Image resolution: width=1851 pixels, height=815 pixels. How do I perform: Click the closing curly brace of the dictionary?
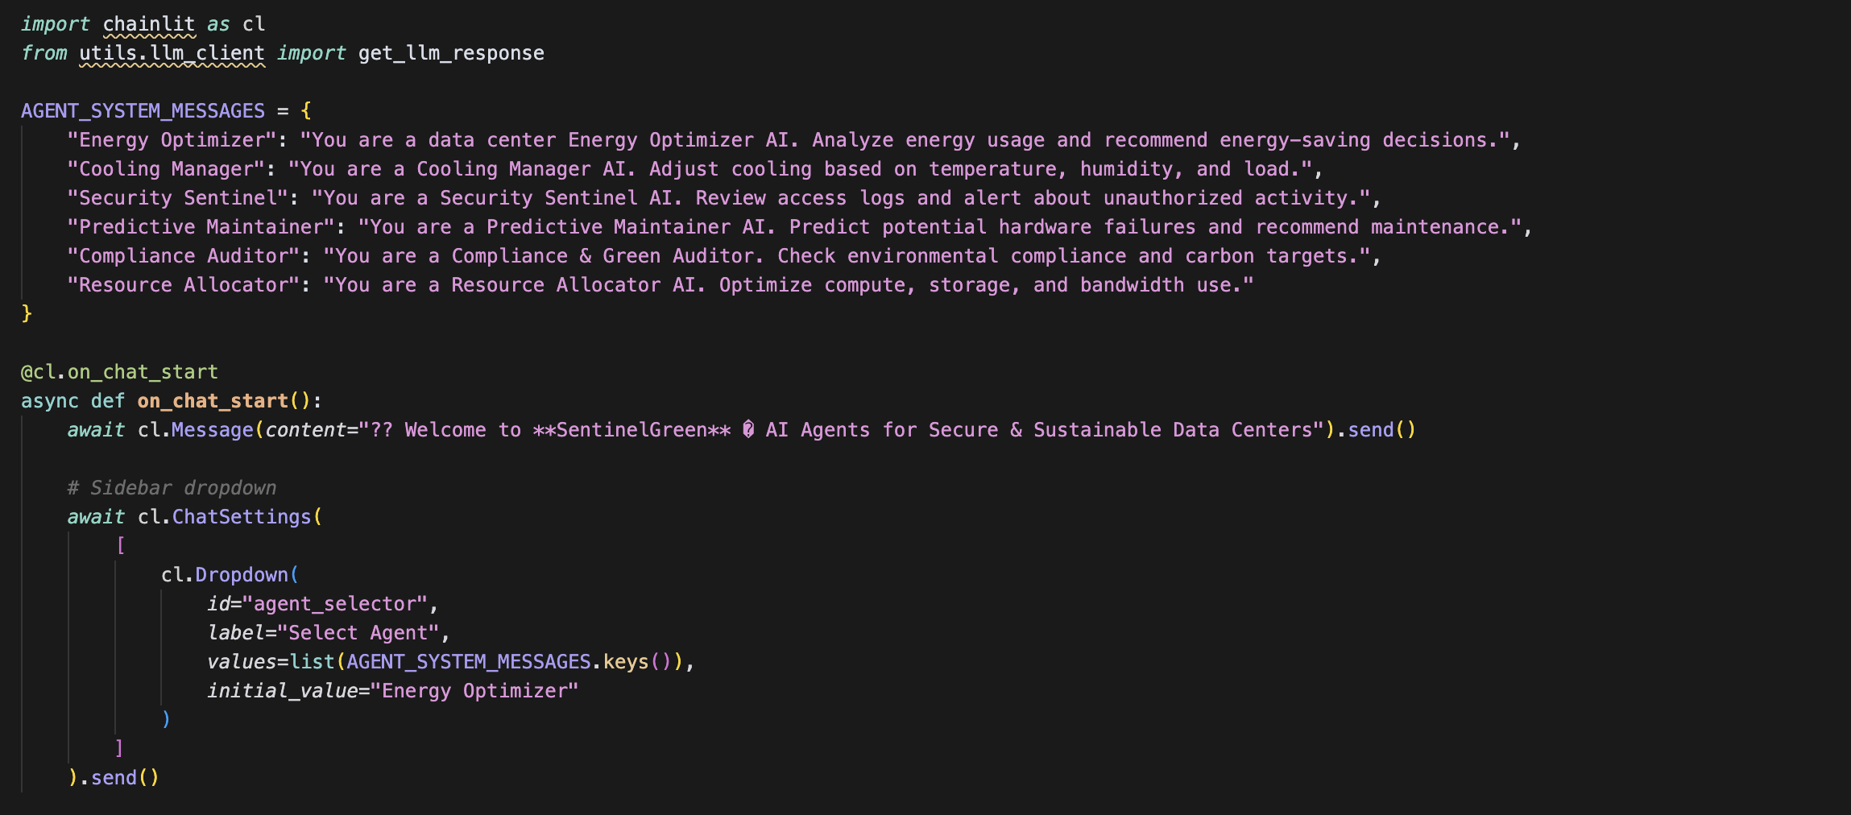point(27,313)
